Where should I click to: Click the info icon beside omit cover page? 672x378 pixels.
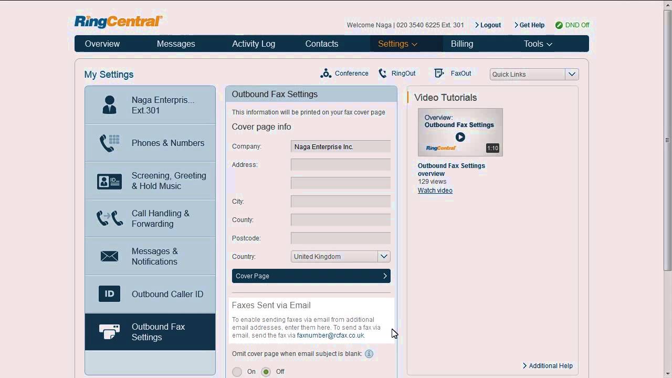point(369,354)
